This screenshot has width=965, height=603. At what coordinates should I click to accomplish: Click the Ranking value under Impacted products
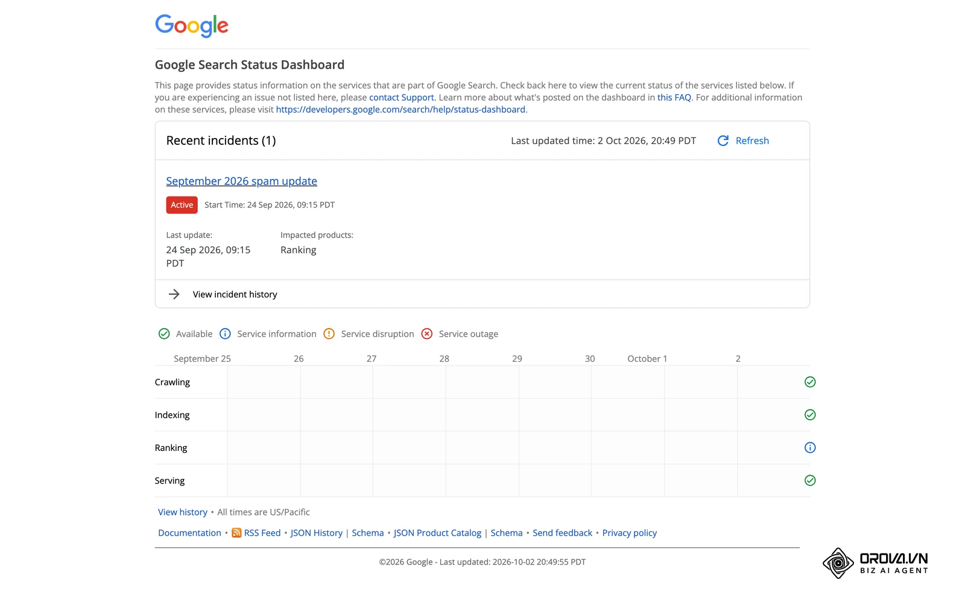pyautogui.click(x=298, y=250)
